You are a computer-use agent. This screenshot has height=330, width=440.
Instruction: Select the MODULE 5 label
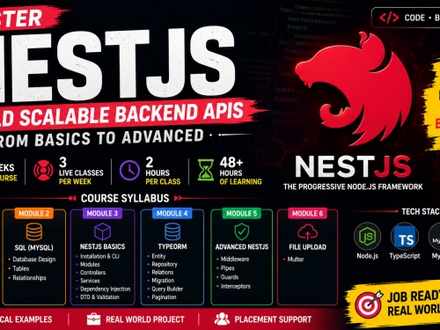(x=242, y=213)
